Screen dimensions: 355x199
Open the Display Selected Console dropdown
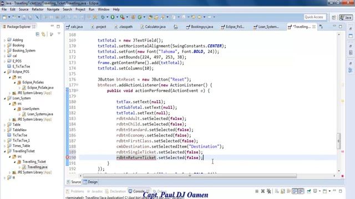(319, 191)
